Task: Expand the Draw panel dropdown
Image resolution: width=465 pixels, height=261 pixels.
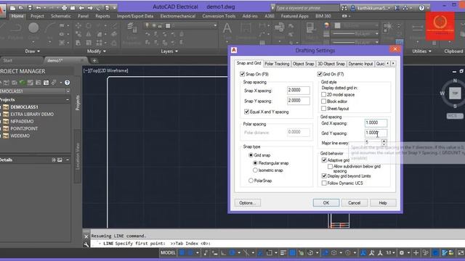Action: click(32, 51)
